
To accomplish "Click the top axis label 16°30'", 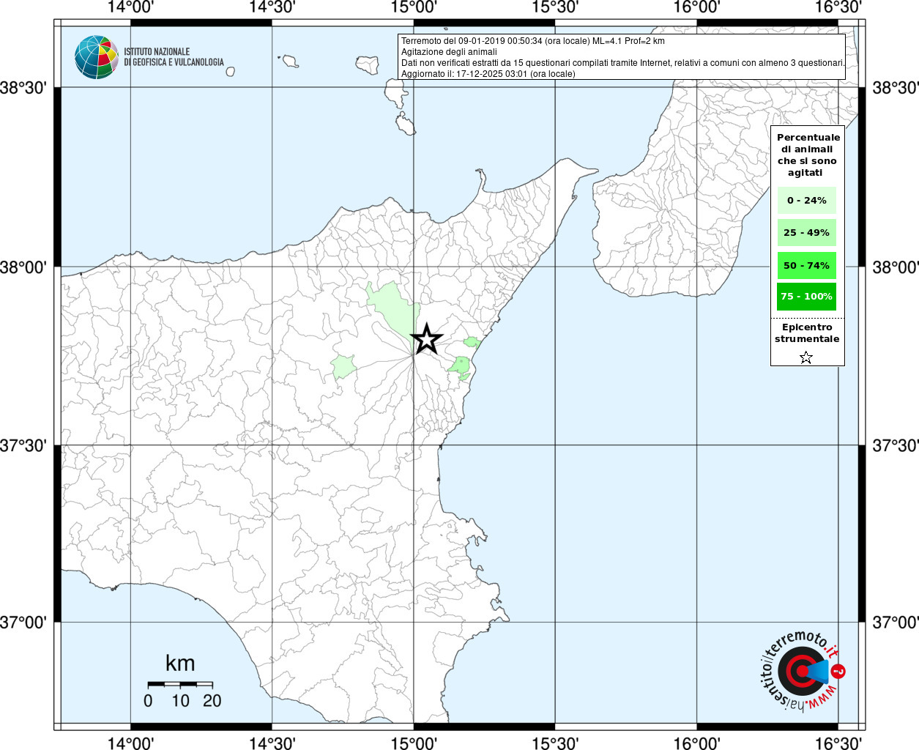I will point(838,7).
